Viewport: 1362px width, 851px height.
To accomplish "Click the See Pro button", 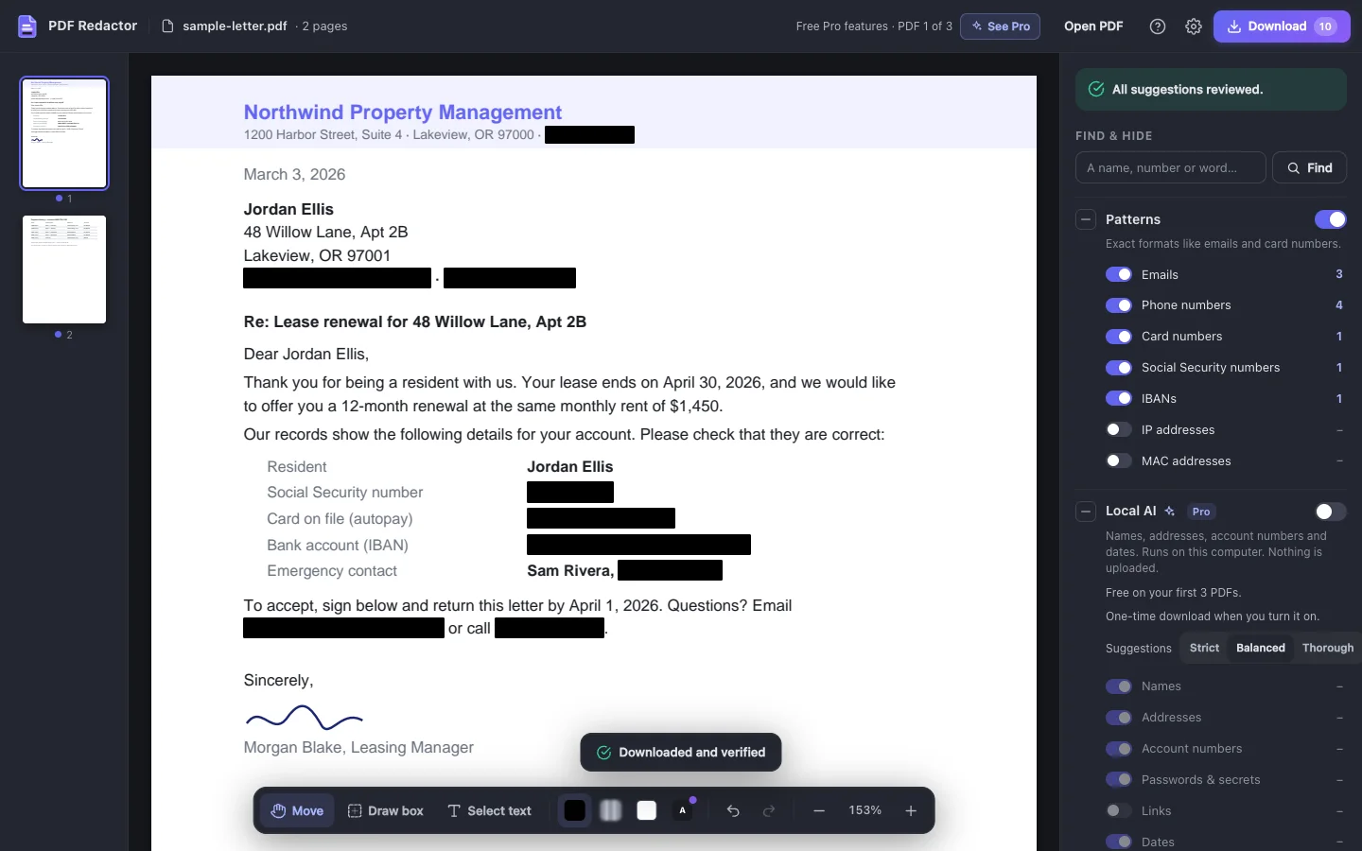I will point(1001,26).
